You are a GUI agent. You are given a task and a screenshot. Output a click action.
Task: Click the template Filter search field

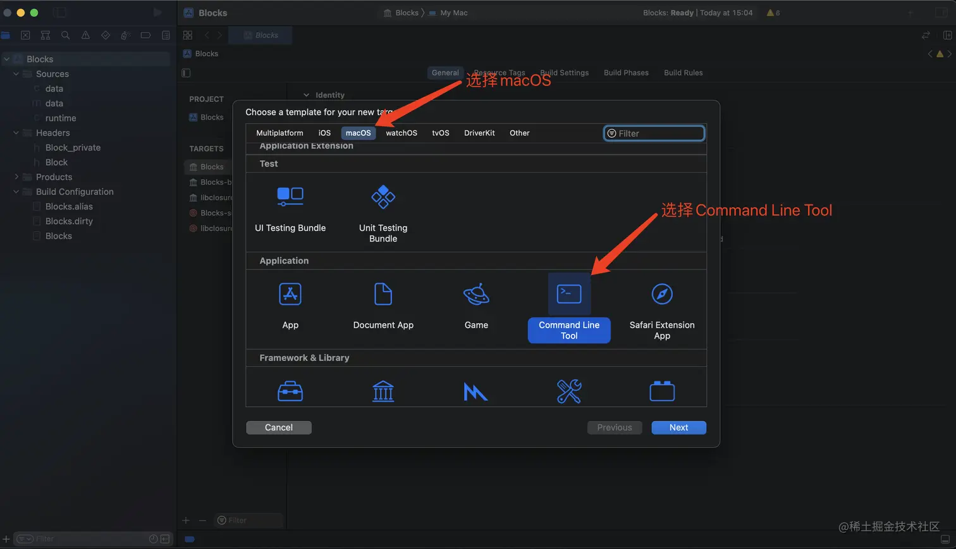click(654, 133)
